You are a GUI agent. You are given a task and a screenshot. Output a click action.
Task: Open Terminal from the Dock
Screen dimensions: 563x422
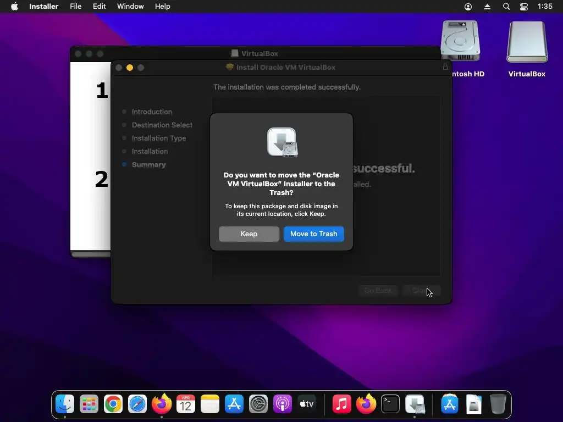390,404
